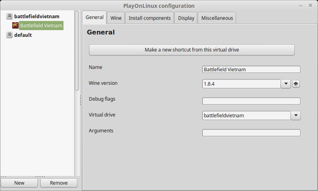Viewport: 318px width, 191px height.
Task: Switch to the General tab
Action: point(94,17)
